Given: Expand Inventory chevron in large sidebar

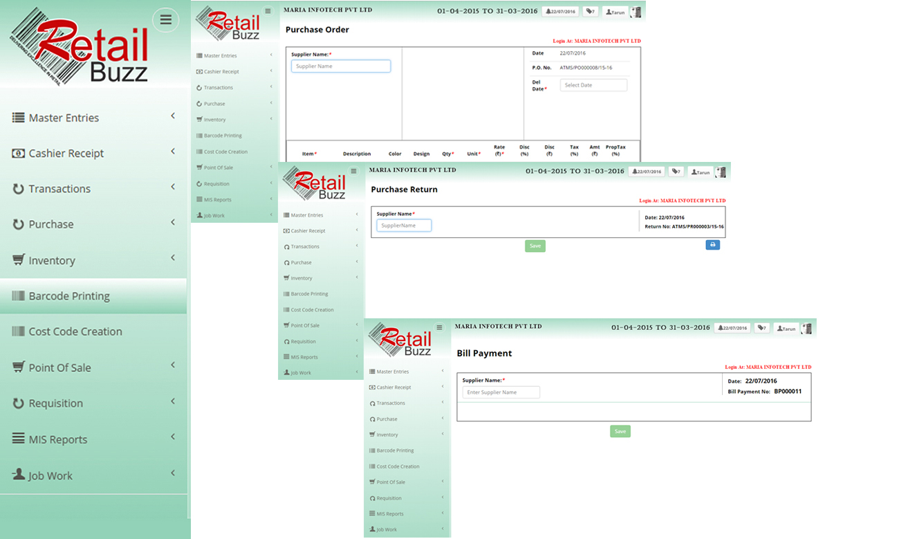Looking at the screenshot, I should (173, 257).
